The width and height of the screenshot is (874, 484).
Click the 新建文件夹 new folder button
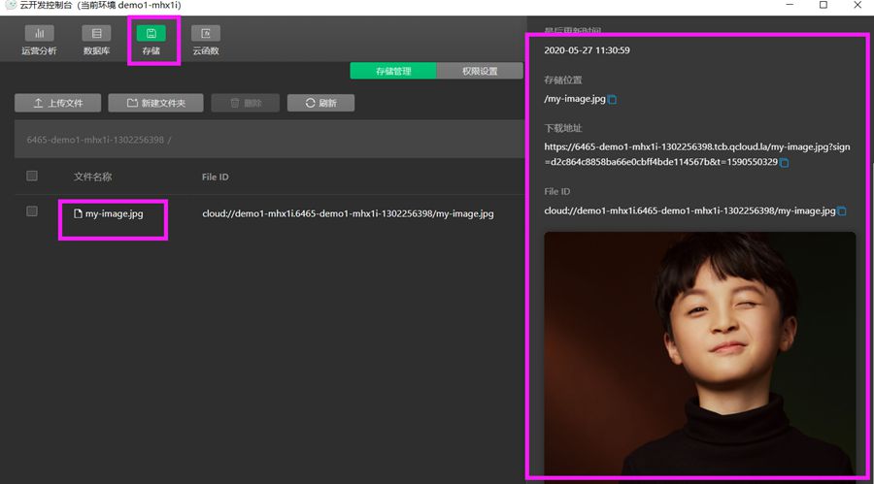(x=154, y=103)
